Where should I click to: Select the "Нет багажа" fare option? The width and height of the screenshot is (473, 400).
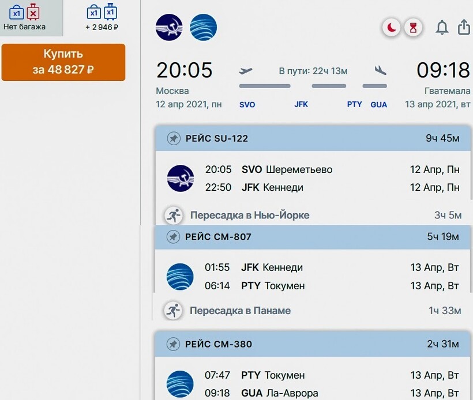(25, 18)
